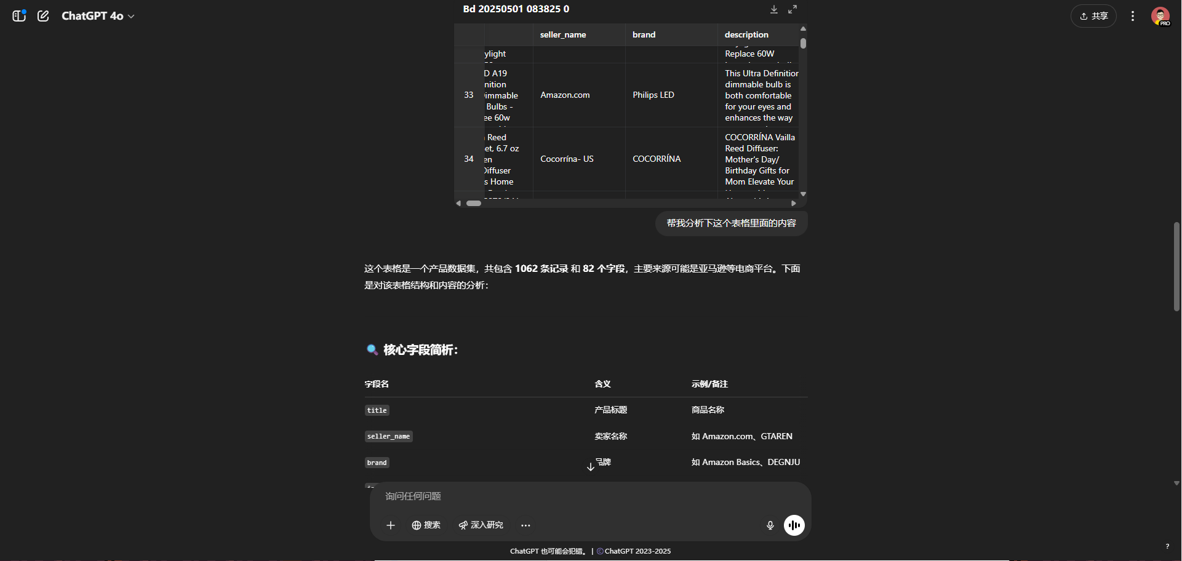Click the plus attach icon in composer
Image resolution: width=1182 pixels, height=561 pixels.
point(391,525)
